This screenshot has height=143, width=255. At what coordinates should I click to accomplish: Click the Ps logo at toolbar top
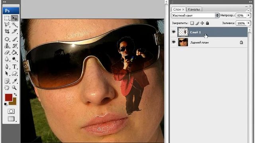(x=11, y=11)
